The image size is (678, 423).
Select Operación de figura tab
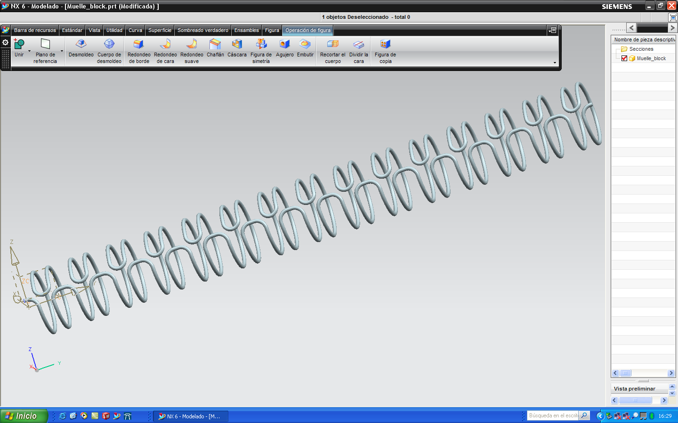pyautogui.click(x=308, y=30)
